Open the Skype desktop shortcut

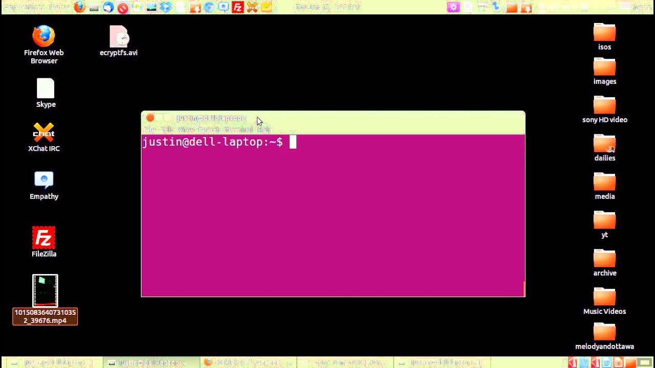point(46,89)
